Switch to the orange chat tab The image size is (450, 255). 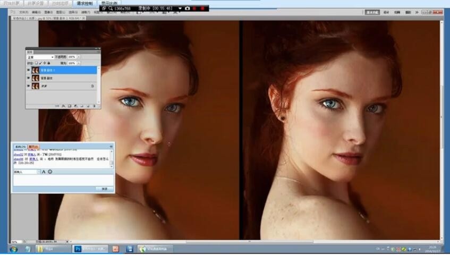[33, 147]
